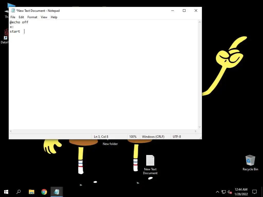
Task: Maximize the Notepad window
Action: [184, 11]
